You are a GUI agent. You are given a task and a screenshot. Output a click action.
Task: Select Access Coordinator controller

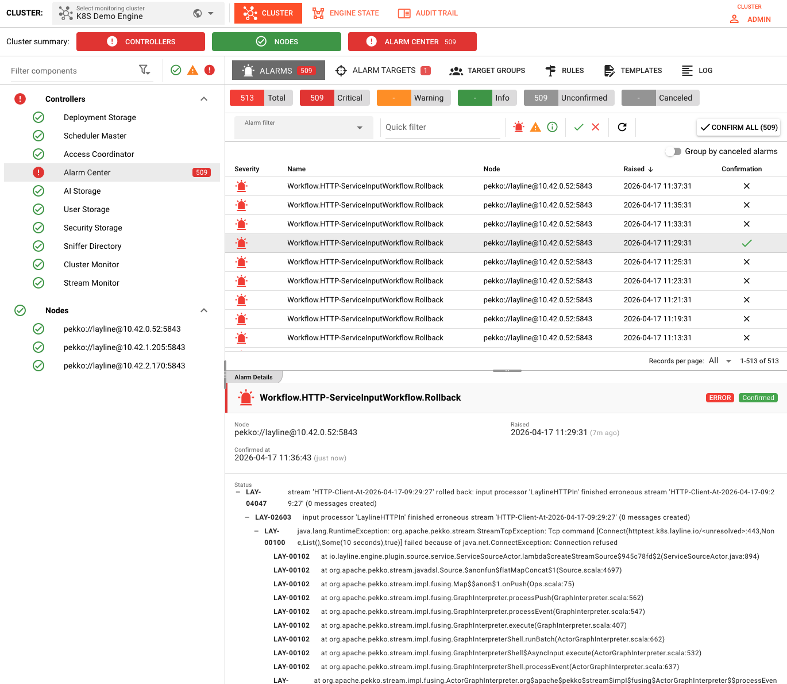(99, 154)
